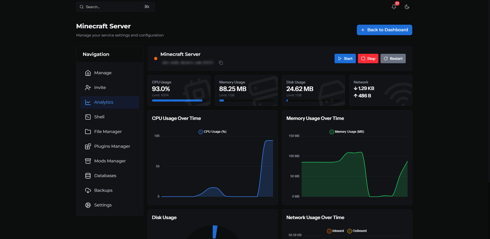Toggle CPU Usage (%) legend series
This screenshot has width=490, height=239.
click(212, 132)
